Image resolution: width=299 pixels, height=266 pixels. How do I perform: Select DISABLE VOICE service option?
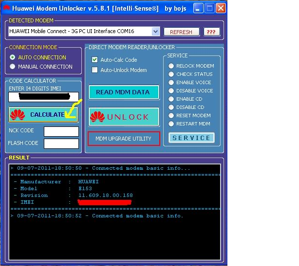pos(191,90)
